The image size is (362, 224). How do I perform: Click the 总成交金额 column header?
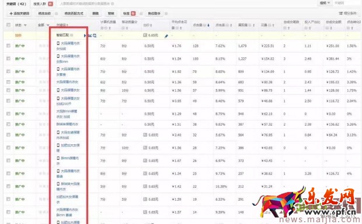(x=333, y=22)
